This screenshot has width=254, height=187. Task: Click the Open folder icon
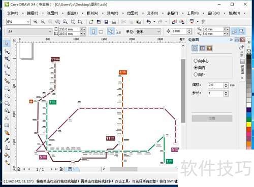(99, 22)
